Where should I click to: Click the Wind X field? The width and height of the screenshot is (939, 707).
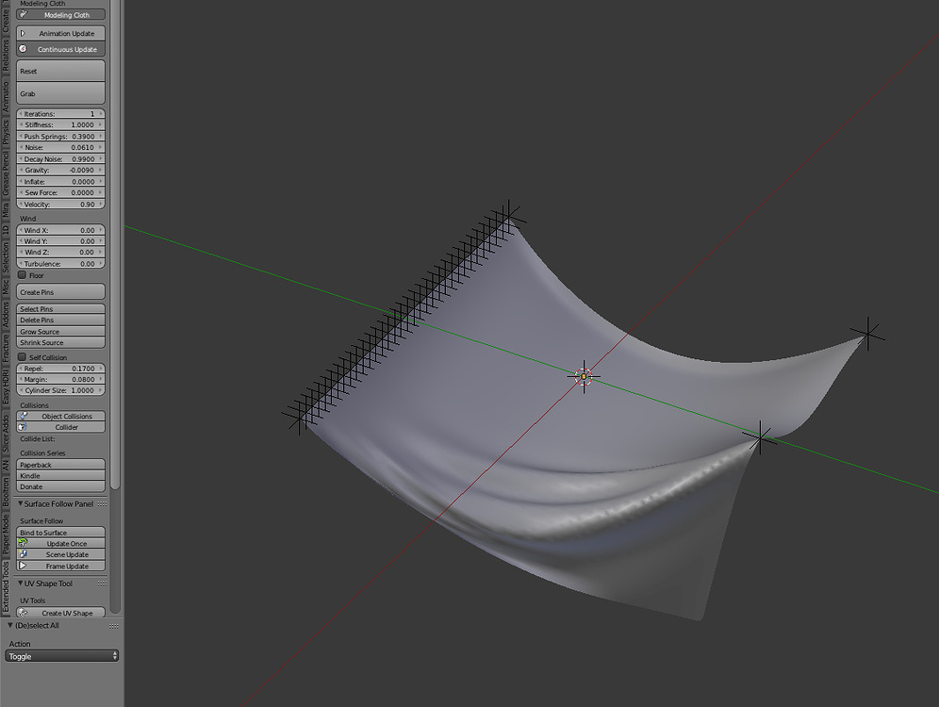click(x=60, y=230)
